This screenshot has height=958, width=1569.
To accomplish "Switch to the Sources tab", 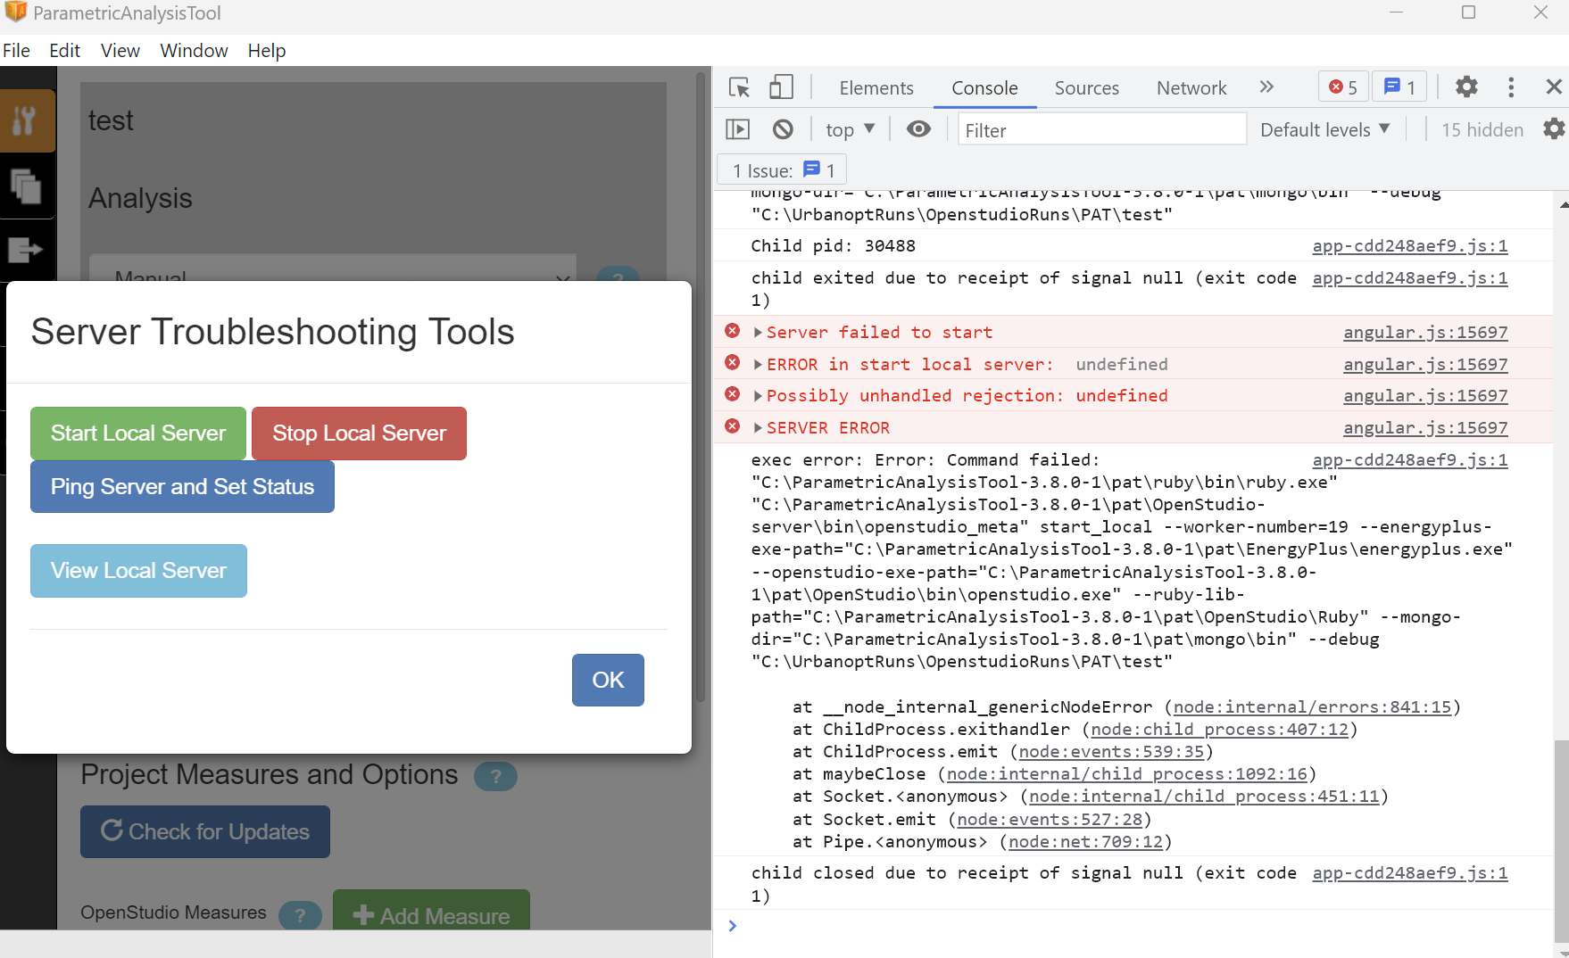I will (x=1086, y=87).
